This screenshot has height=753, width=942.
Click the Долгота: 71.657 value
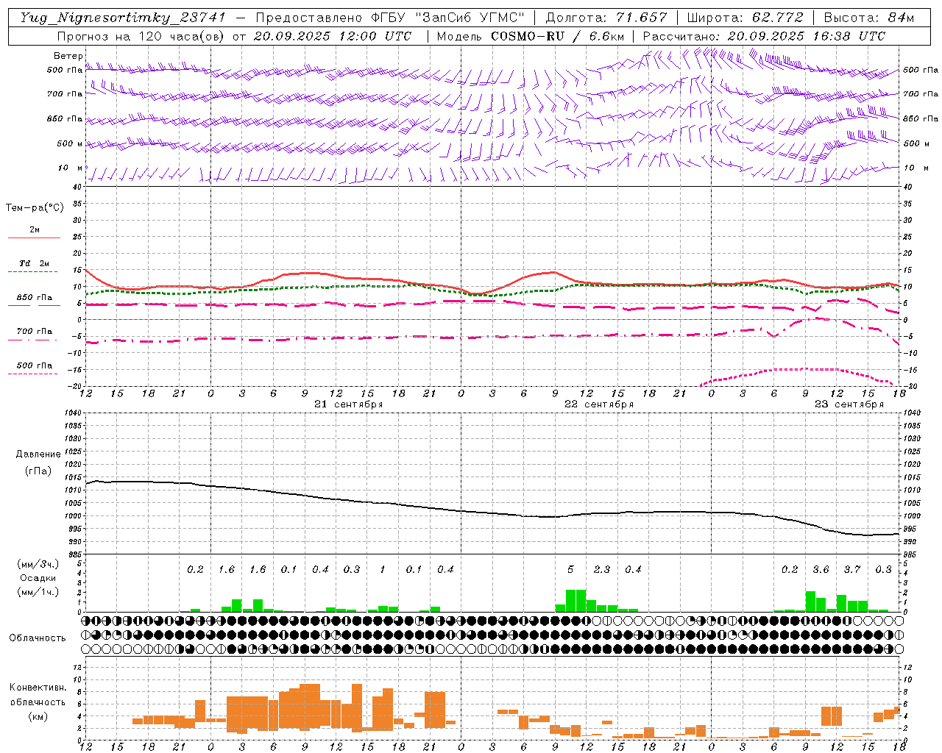pyautogui.click(x=606, y=18)
